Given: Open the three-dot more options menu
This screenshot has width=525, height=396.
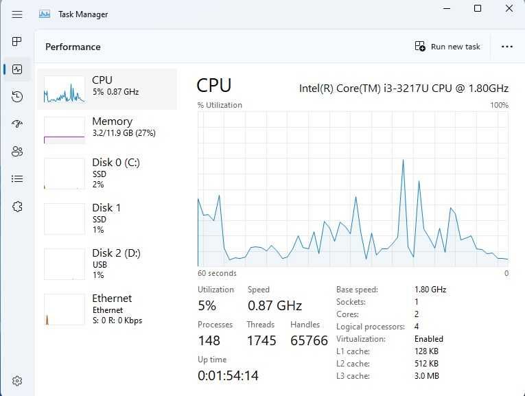Looking at the screenshot, I should pos(507,47).
